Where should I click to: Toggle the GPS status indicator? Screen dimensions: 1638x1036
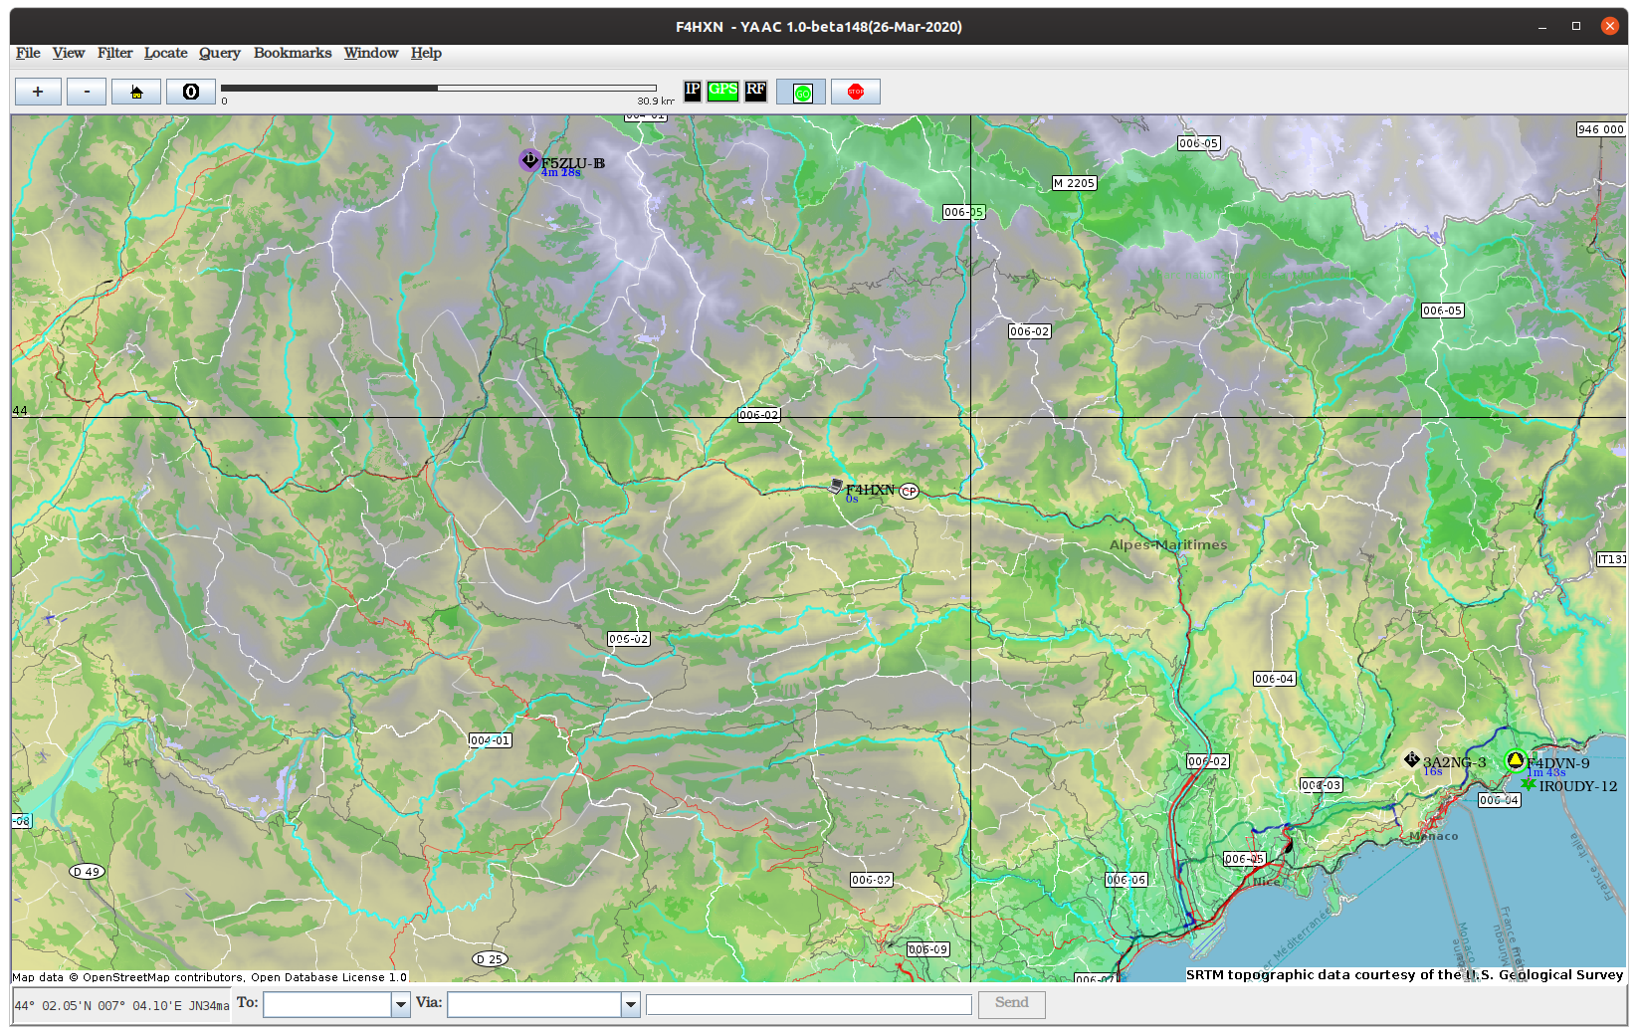pos(723,91)
